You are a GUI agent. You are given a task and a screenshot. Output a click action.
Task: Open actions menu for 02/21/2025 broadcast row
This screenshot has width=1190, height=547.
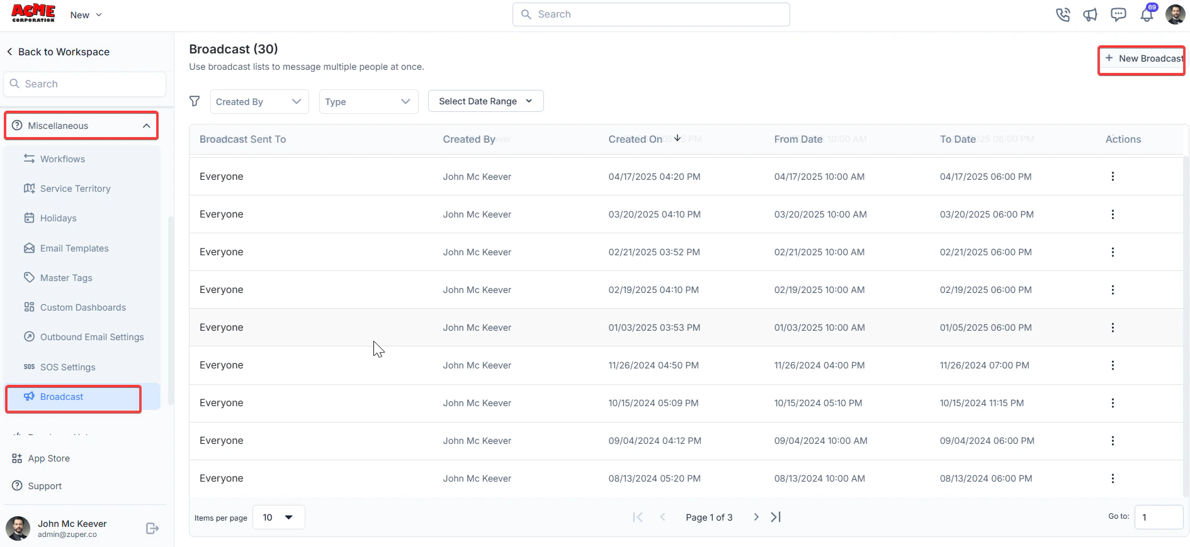1113,252
